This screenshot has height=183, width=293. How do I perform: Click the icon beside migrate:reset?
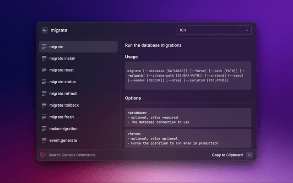[44, 70]
